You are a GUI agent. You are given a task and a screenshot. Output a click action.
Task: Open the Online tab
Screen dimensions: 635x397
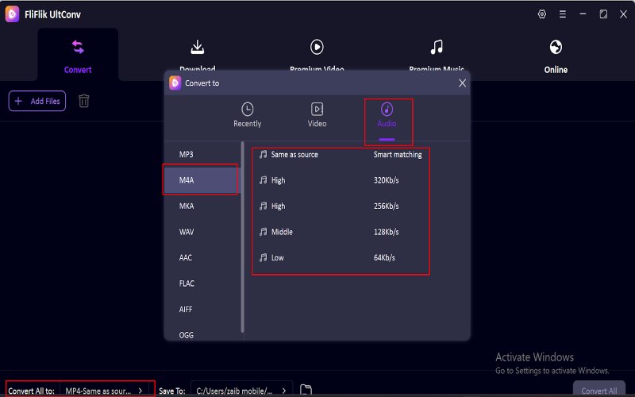click(556, 56)
